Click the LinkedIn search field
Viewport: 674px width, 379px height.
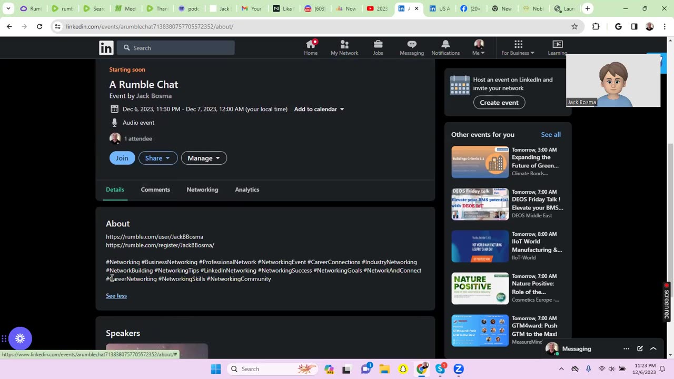(176, 48)
